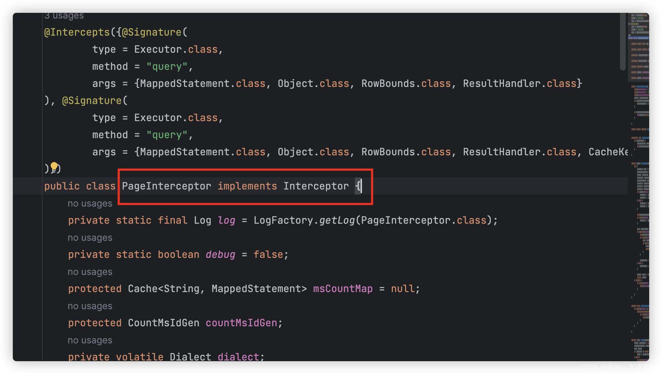Click the @Intercepts annotation
The height and width of the screenshot is (374, 662).
[x=77, y=32]
